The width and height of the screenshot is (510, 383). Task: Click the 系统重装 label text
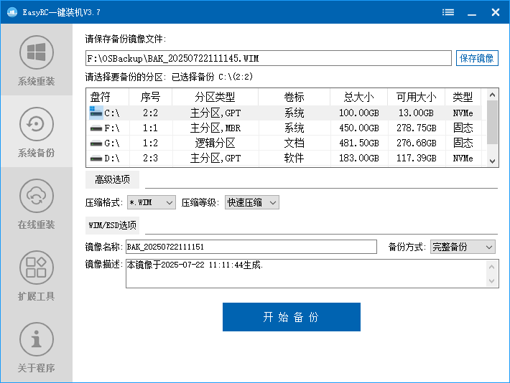tap(36, 81)
